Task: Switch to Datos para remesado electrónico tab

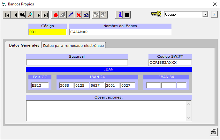Action: click(x=73, y=46)
